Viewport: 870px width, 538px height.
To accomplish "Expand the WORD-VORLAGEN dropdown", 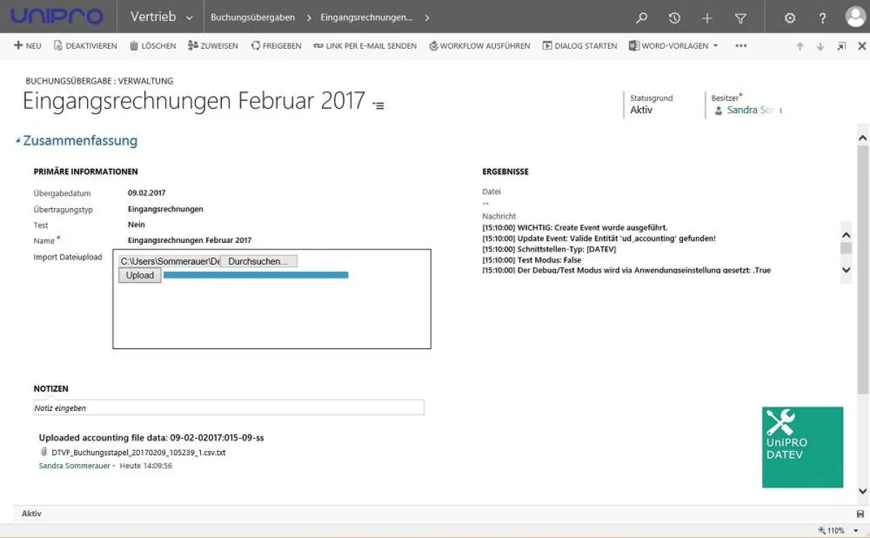I will point(716,45).
